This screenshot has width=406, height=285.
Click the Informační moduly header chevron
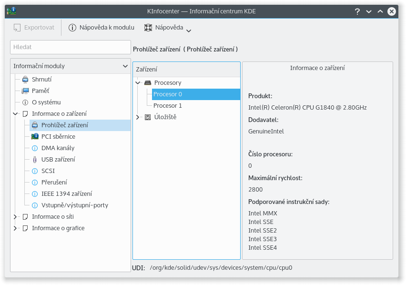pos(125,66)
